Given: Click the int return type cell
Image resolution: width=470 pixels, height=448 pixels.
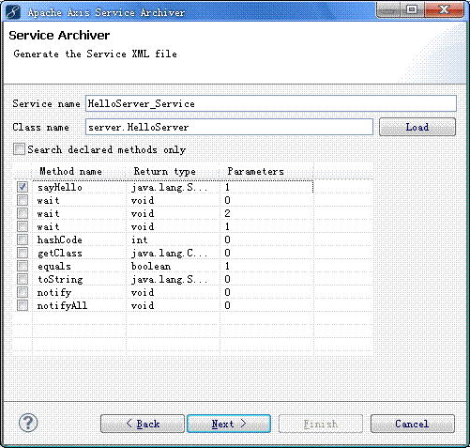Looking at the screenshot, I should tap(139, 239).
